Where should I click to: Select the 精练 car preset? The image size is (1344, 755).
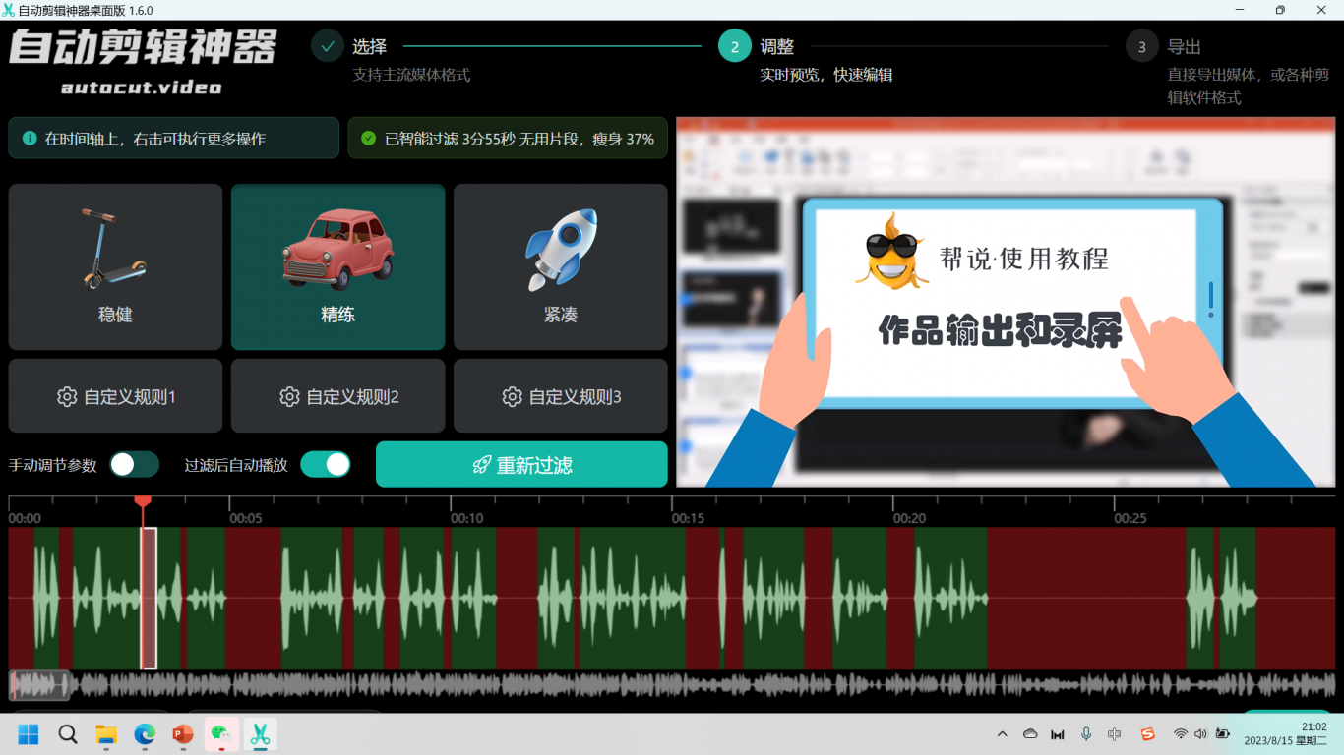(x=337, y=266)
